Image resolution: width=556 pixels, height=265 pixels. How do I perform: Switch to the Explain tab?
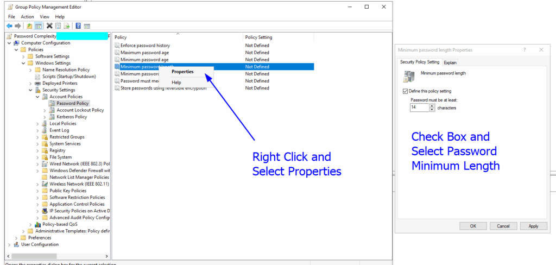[x=450, y=62]
